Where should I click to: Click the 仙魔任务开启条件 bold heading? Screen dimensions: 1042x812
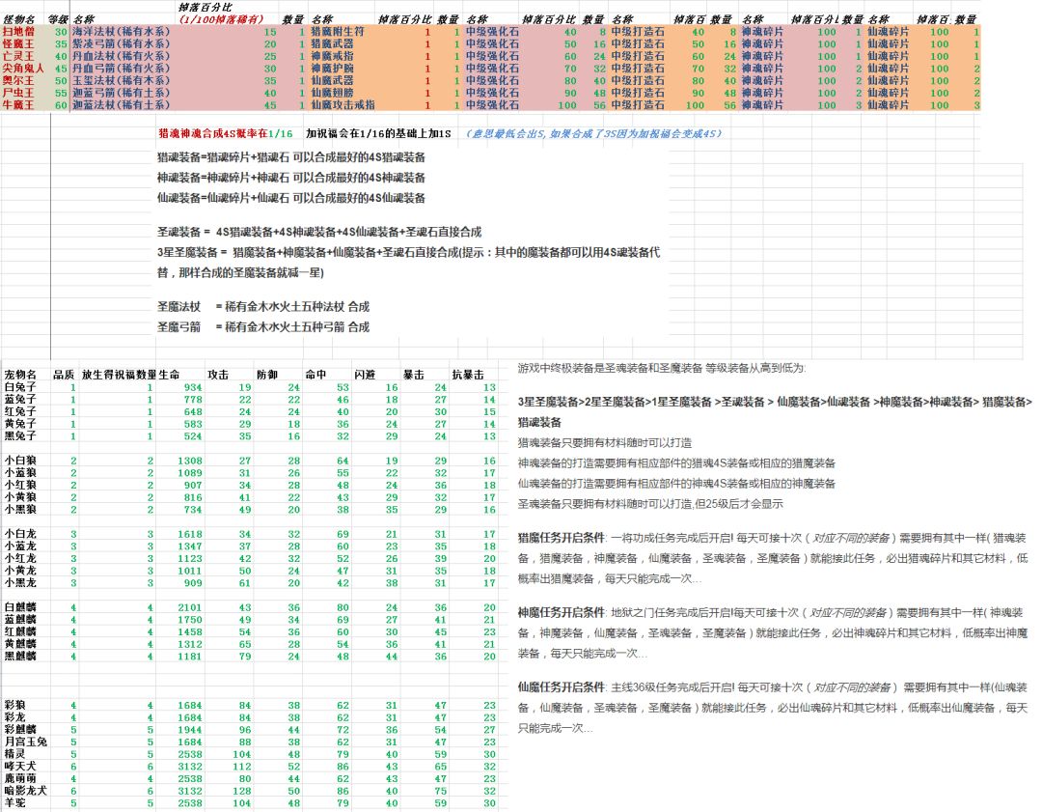(562, 687)
